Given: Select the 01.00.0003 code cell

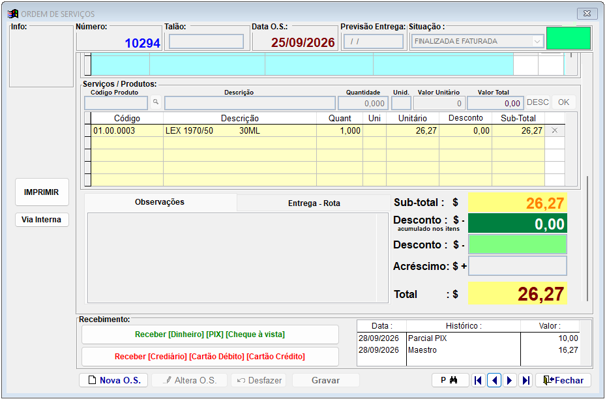Looking at the screenshot, I should click(x=127, y=130).
